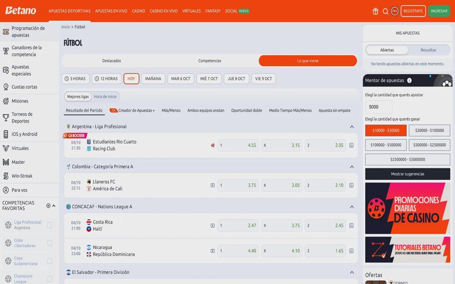
Task: Switch to Destacados tab
Action: pyautogui.click(x=111, y=61)
